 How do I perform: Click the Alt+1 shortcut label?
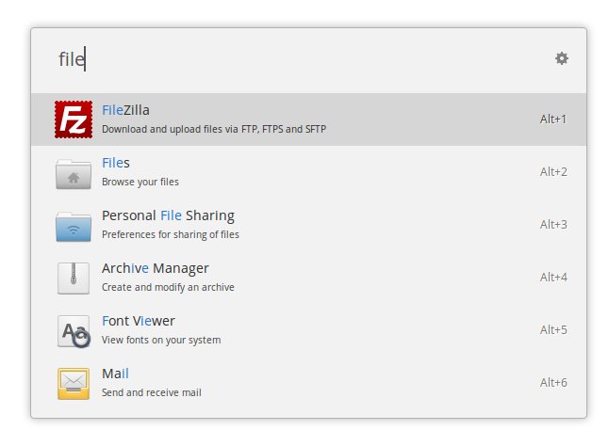tap(553, 119)
